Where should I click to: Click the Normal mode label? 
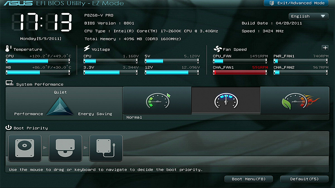(x=134, y=117)
